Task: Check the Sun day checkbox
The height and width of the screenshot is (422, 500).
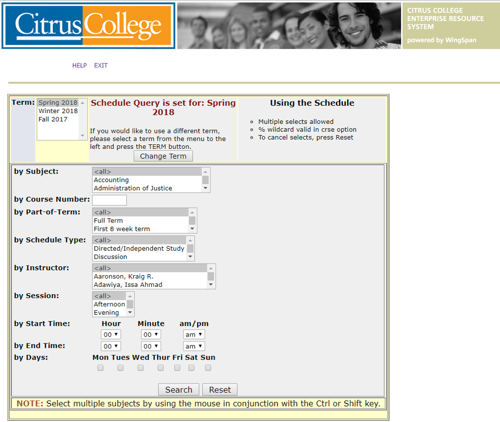Action: click(208, 367)
